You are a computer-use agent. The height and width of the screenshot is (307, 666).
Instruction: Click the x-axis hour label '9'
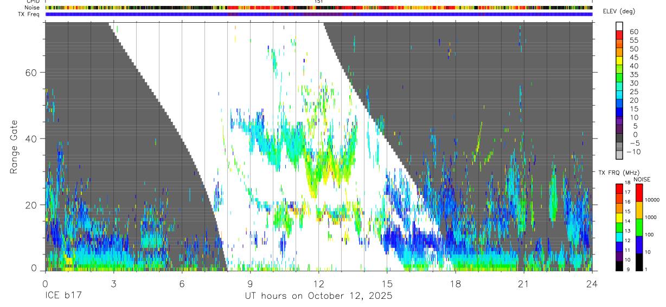[x=251, y=283]
